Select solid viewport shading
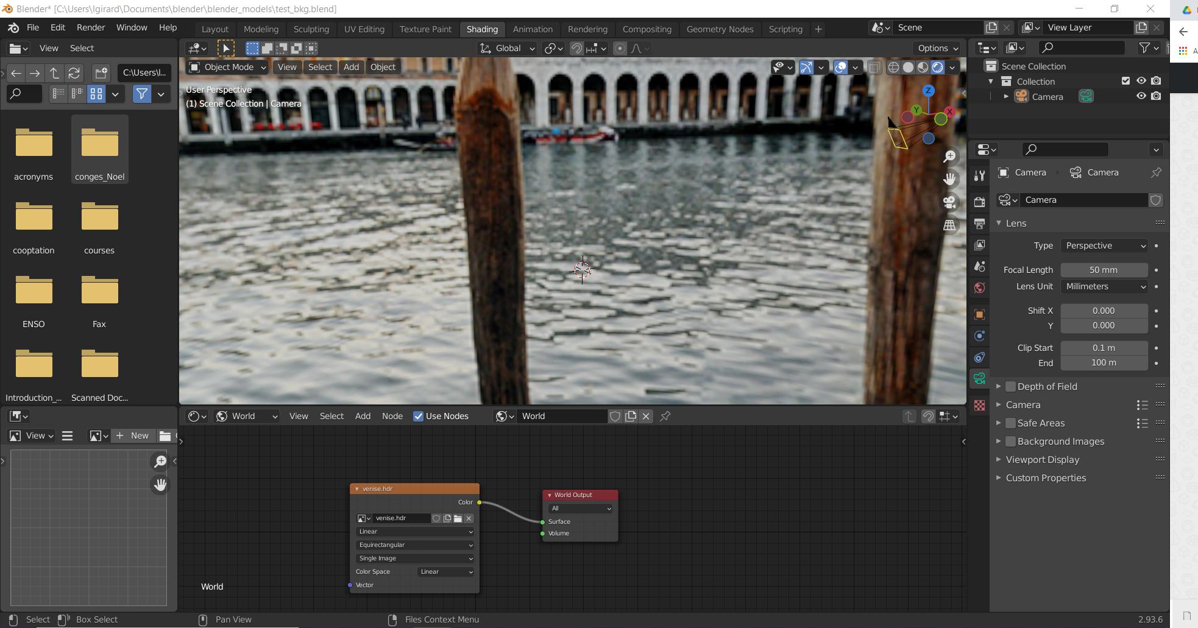 click(908, 67)
